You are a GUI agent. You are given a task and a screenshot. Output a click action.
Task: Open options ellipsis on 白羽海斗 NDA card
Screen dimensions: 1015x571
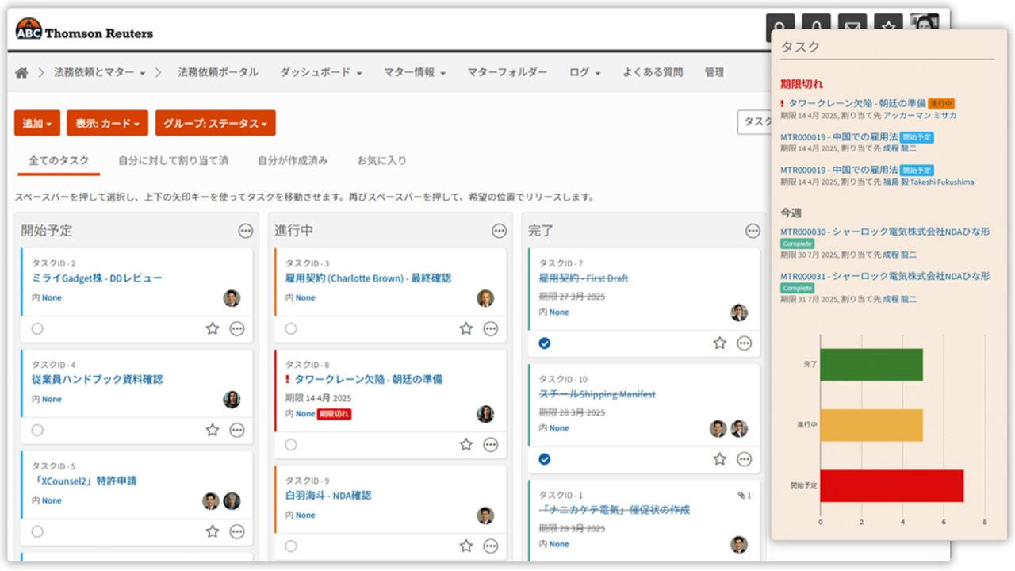(x=490, y=546)
